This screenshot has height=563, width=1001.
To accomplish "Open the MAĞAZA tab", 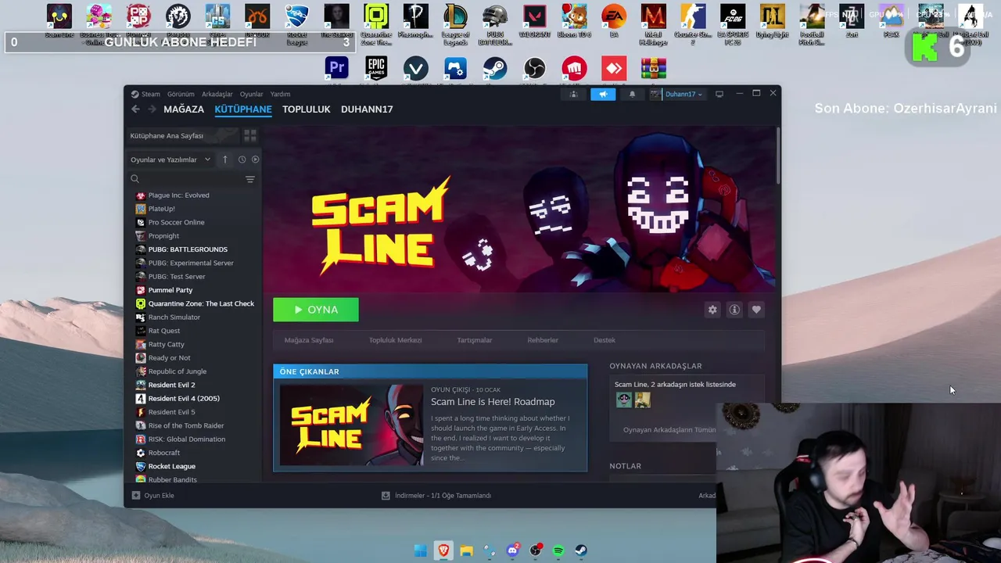I will coord(184,109).
